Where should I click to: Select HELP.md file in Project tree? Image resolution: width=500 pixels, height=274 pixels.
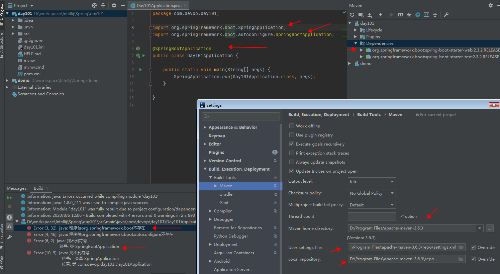tap(32, 54)
